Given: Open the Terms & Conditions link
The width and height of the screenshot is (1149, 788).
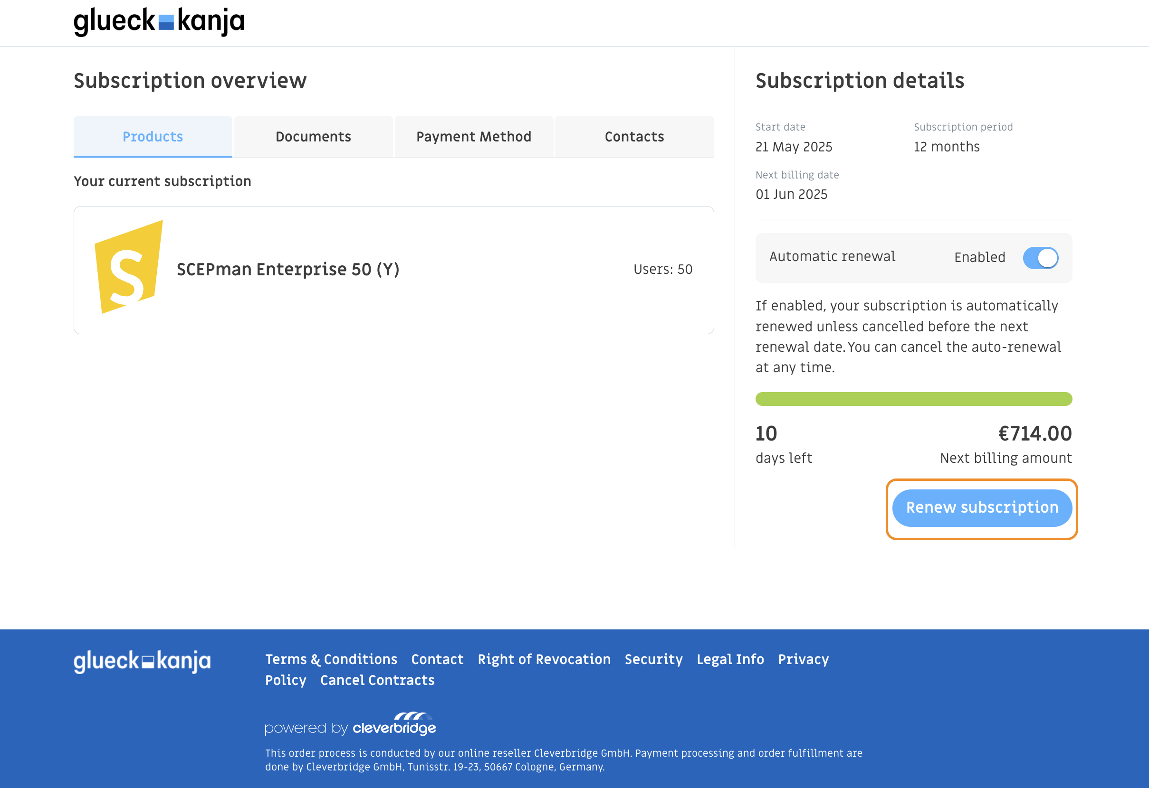Looking at the screenshot, I should (x=331, y=659).
